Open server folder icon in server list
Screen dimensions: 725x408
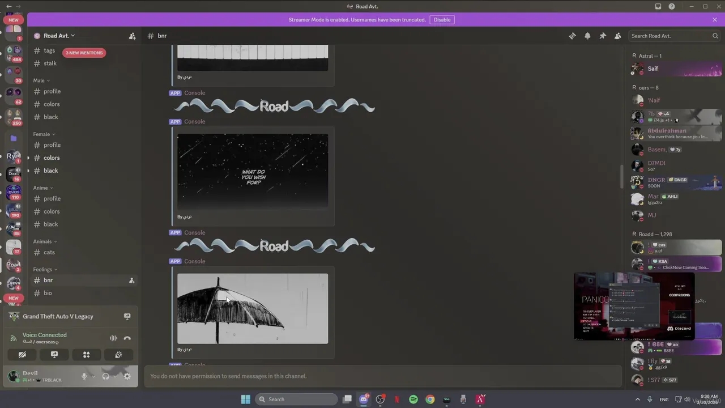pyautogui.click(x=14, y=138)
